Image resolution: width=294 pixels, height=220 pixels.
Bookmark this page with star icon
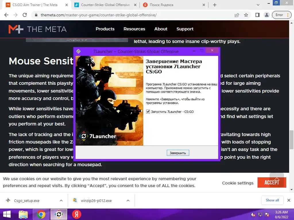tap(246, 15)
